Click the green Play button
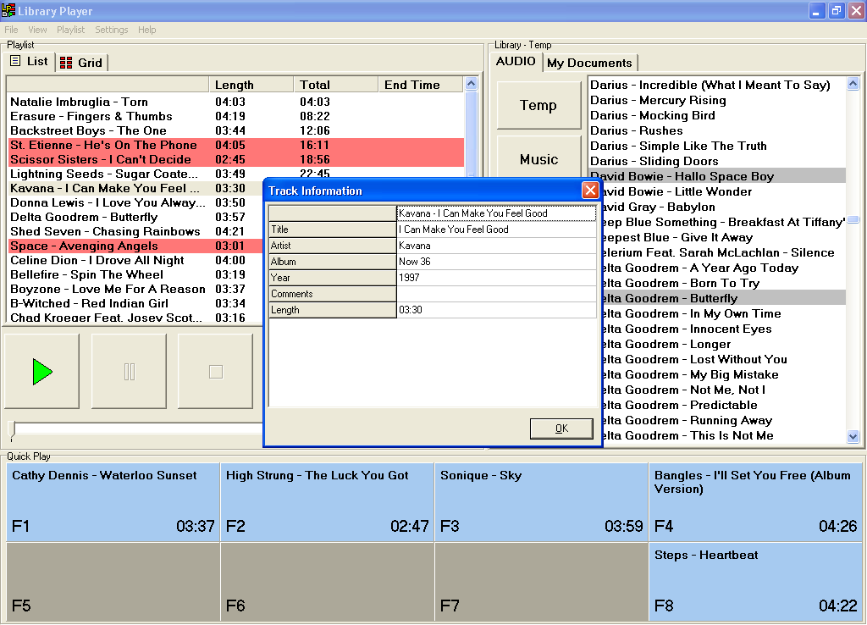 click(42, 371)
